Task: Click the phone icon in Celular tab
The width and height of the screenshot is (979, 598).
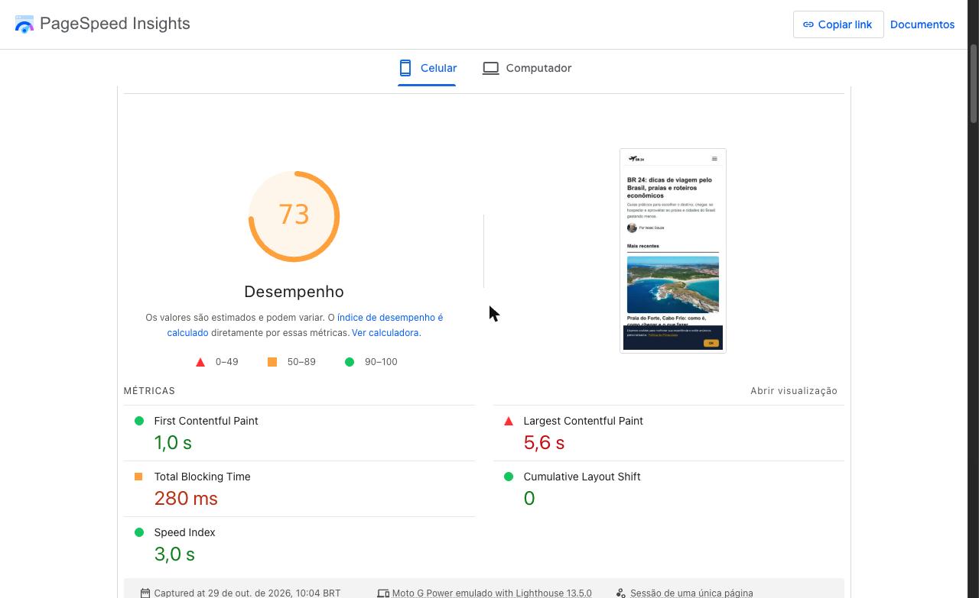Action: point(405,68)
